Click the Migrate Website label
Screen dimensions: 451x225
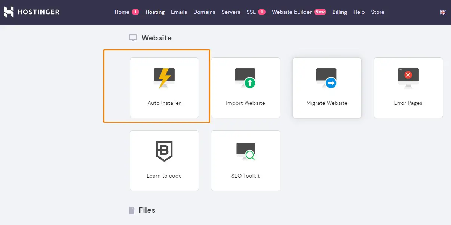pos(327,103)
